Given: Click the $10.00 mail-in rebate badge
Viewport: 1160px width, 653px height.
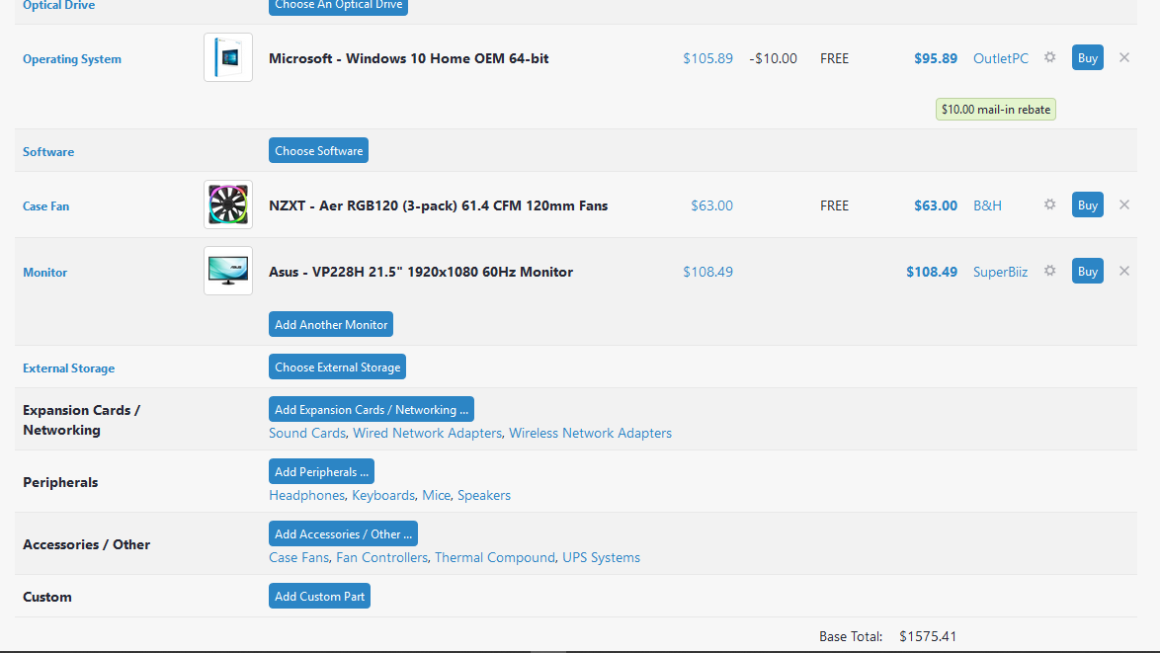Looking at the screenshot, I should click(996, 110).
